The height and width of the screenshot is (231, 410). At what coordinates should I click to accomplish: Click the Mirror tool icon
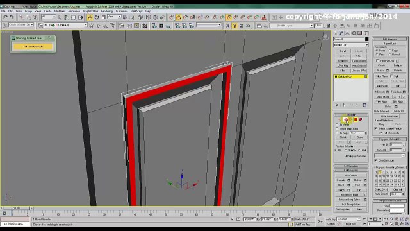pos(148,17)
